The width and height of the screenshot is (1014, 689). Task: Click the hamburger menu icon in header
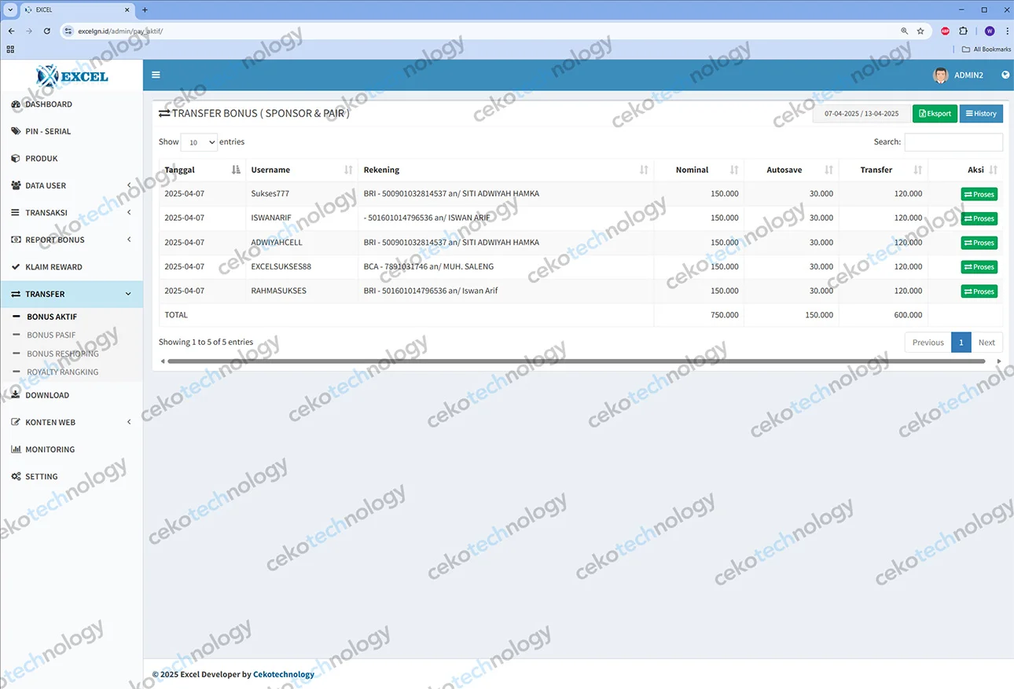click(x=156, y=75)
